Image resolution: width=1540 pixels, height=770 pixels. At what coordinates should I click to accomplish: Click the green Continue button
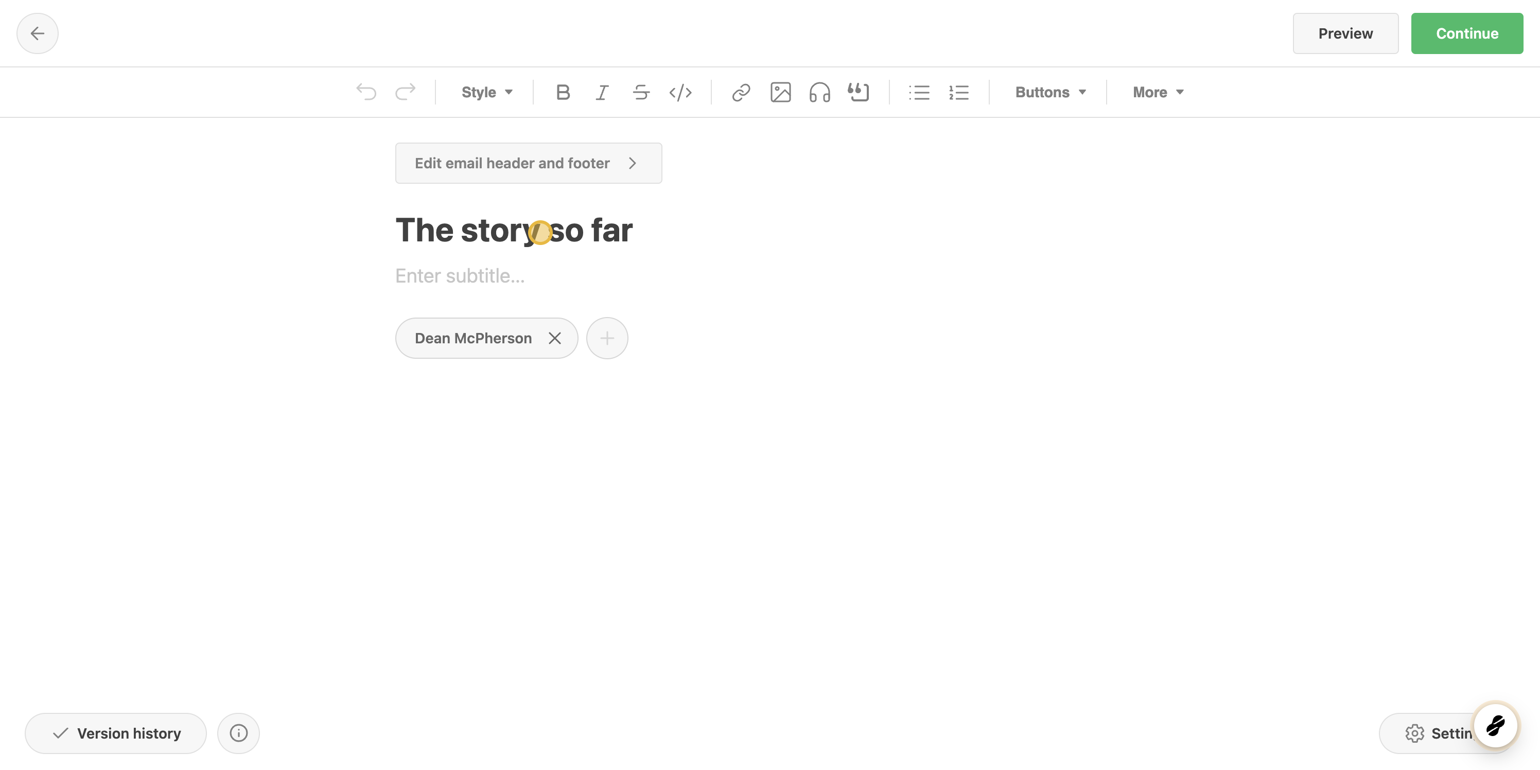click(1467, 33)
